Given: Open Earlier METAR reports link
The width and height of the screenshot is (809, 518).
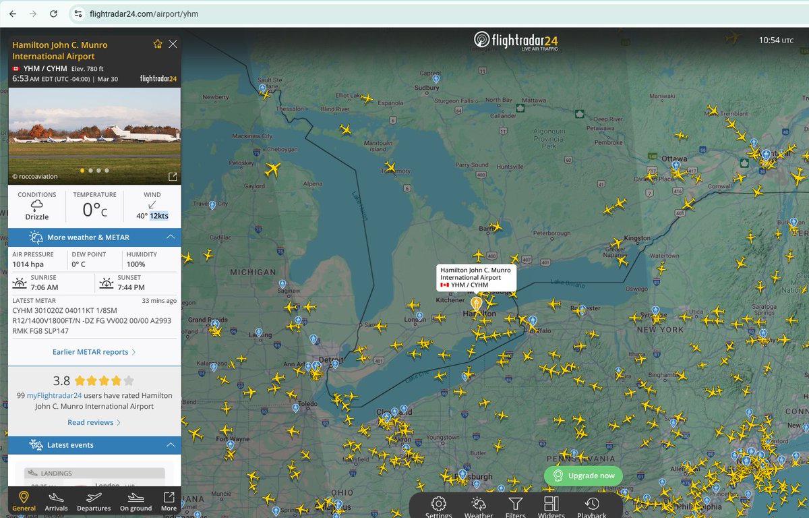Looking at the screenshot, I should click(x=94, y=352).
